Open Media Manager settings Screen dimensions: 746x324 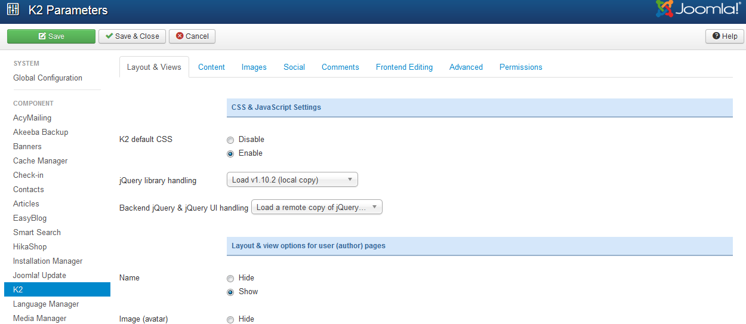click(x=40, y=319)
